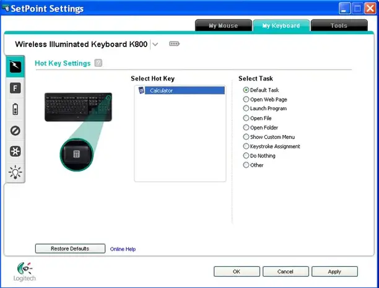
Task: Open the asterisk star sidebar icon
Action: coord(15,151)
